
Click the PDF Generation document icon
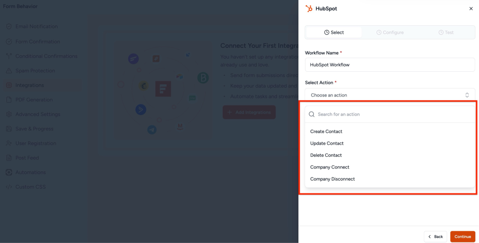pyautogui.click(x=9, y=100)
